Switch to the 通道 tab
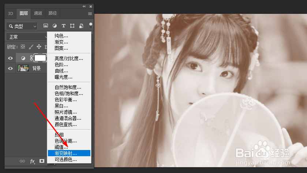Viewport: 307px width, 173px height. click(x=38, y=13)
